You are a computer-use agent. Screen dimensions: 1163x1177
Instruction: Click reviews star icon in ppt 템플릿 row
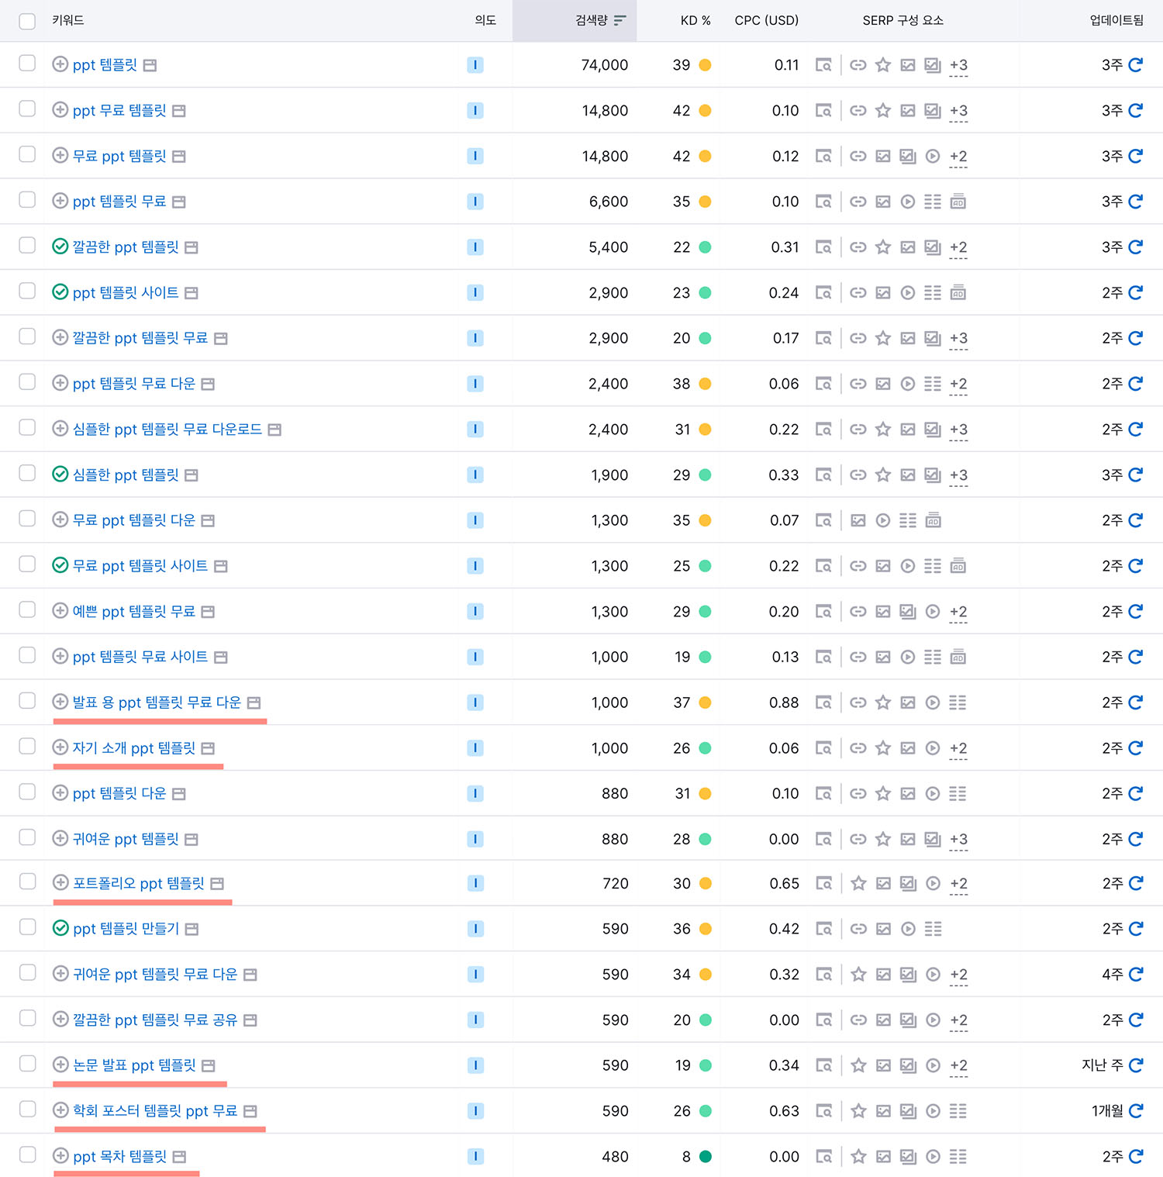tap(883, 65)
